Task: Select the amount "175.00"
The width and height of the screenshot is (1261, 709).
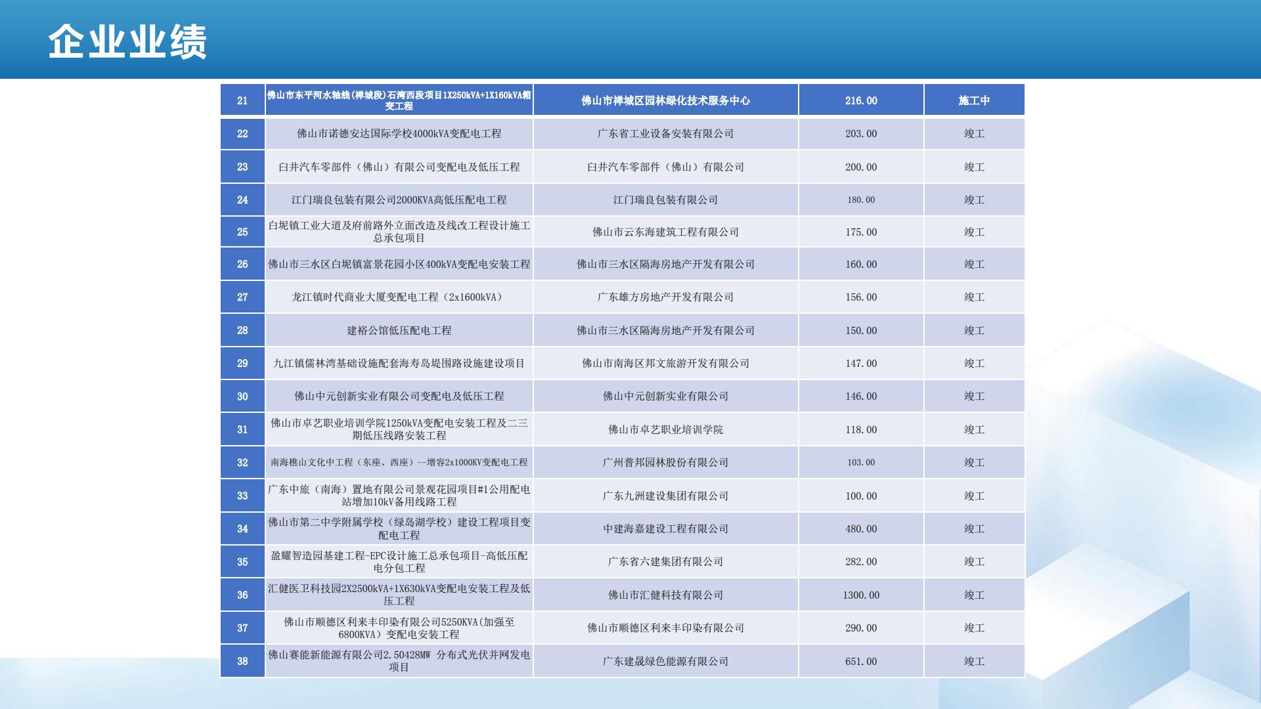Action: [861, 232]
